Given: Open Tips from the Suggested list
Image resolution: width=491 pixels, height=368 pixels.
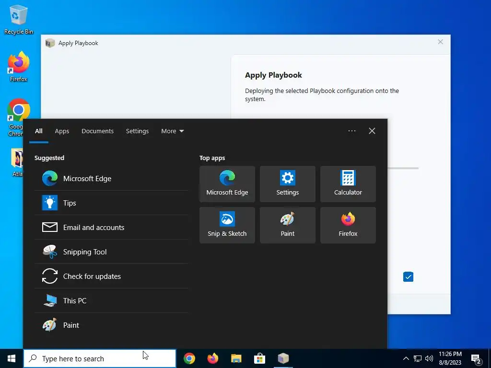Looking at the screenshot, I should [x=111, y=203].
